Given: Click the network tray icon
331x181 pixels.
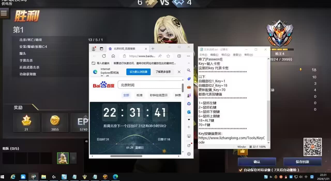Looking at the screenshot, I should (x=296, y=177).
